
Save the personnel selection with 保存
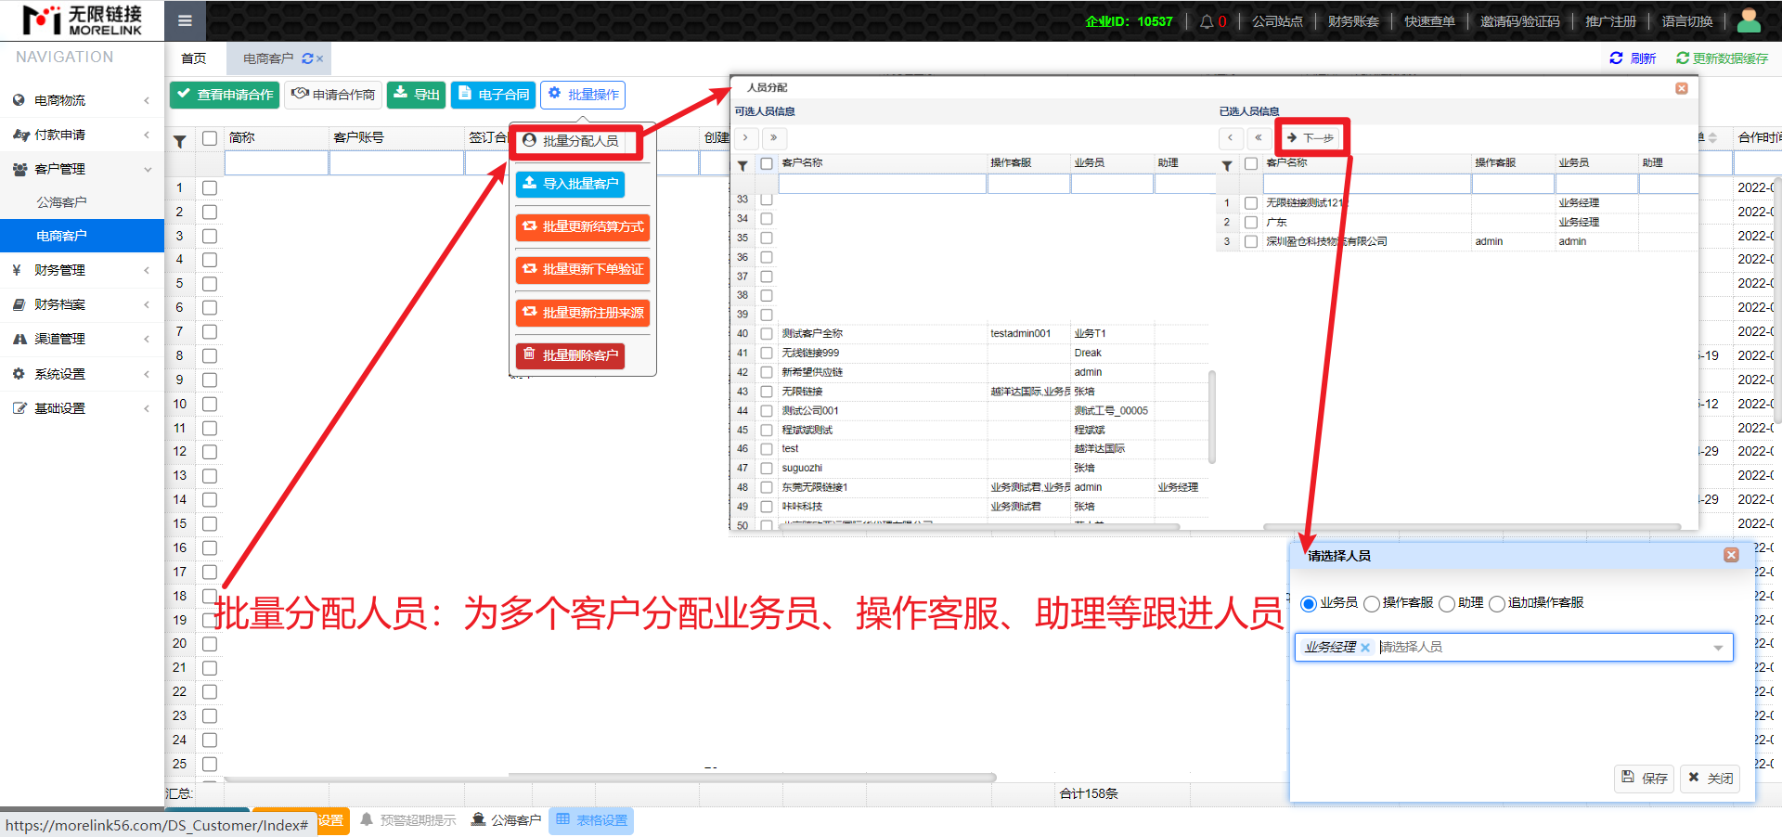click(x=1645, y=778)
